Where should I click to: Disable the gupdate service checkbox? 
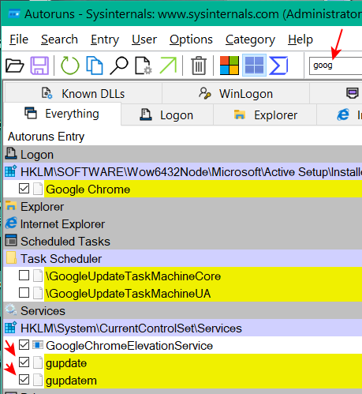[24, 362]
